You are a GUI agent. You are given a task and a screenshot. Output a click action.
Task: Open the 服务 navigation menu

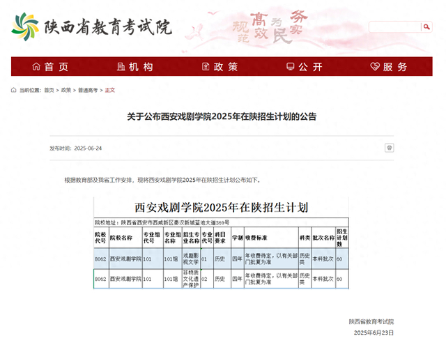(389, 66)
